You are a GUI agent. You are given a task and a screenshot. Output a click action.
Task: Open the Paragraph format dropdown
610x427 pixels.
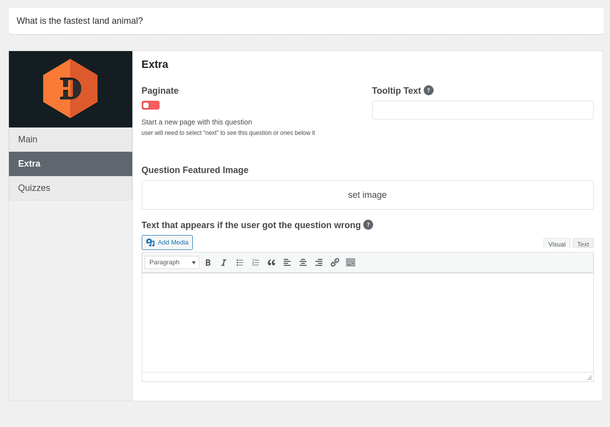(x=172, y=262)
